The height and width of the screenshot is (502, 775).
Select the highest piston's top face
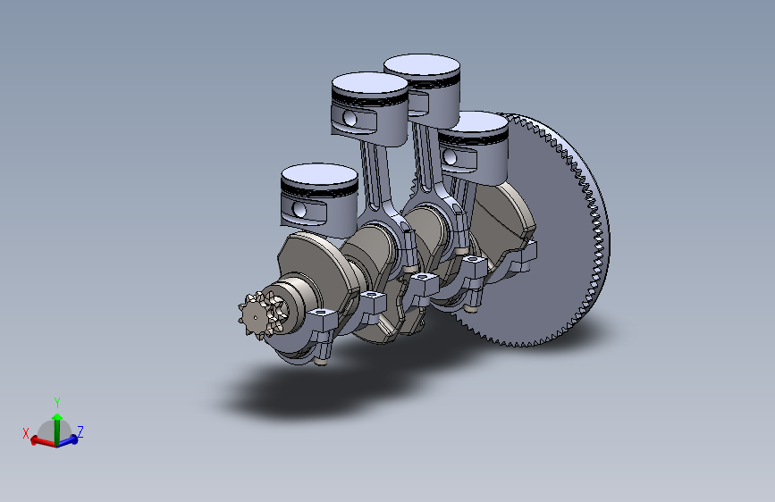[x=422, y=64]
